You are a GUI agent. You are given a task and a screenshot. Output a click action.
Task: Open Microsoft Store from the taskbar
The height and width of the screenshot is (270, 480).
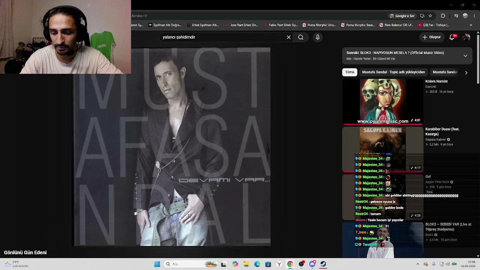pyautogui.click(x=268, y=264)
